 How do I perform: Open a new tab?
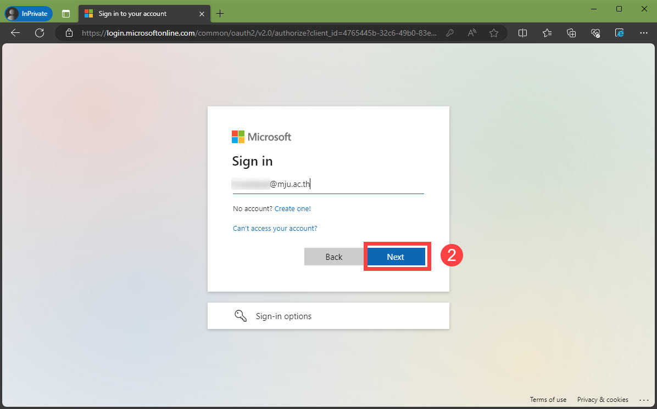220,14
